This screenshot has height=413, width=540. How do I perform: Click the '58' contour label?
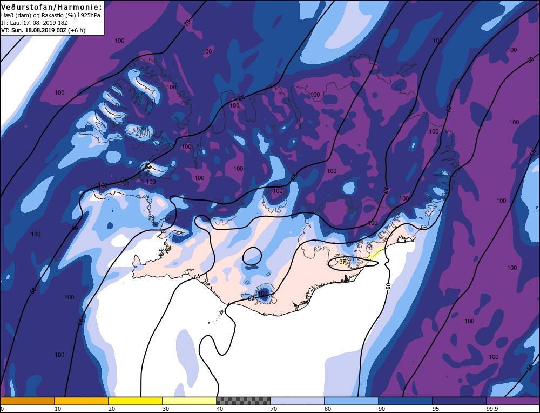533,152
